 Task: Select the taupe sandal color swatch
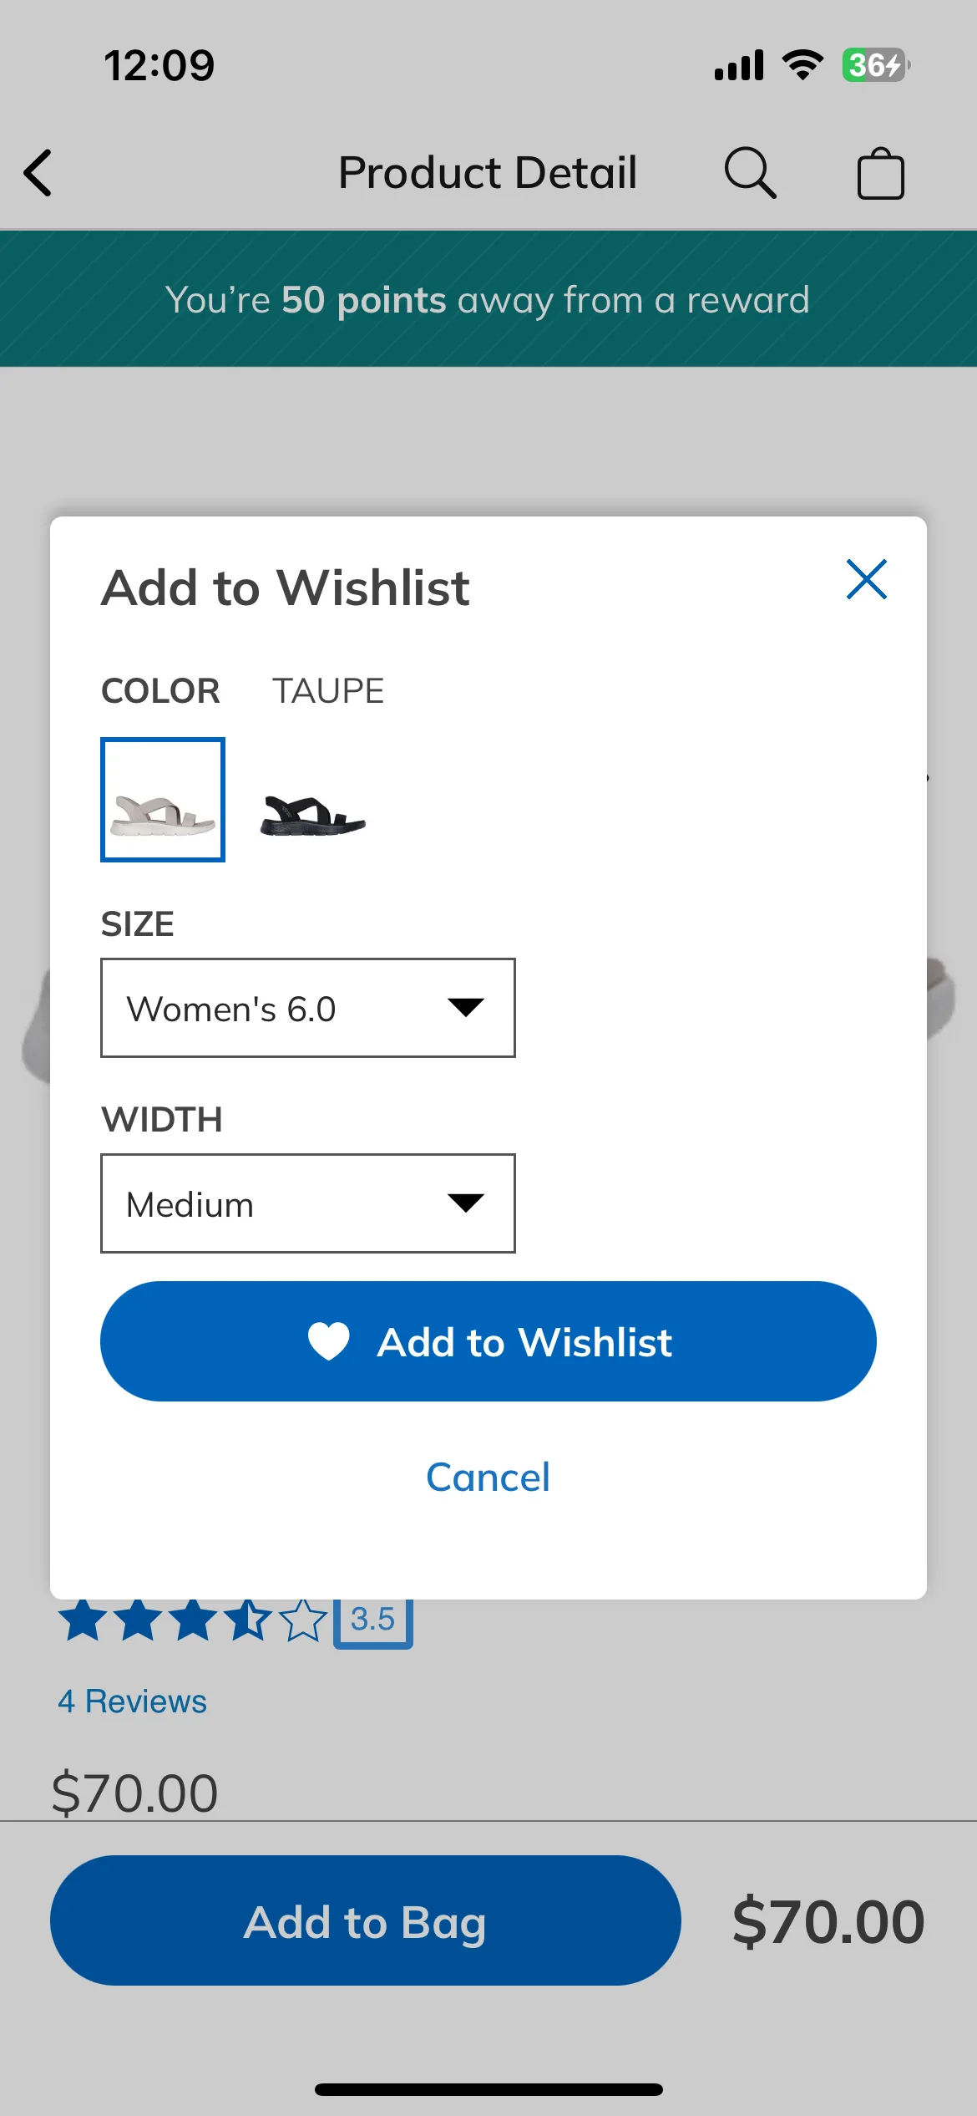163,800
